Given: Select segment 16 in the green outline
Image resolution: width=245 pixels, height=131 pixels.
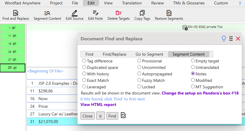Looking at the screenshot, I should [12, 44].
